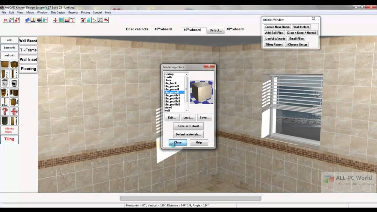This screenshot has width=377, height=212.
Task: Click the teal open folder toolbar icon
Action: [89, 20]
